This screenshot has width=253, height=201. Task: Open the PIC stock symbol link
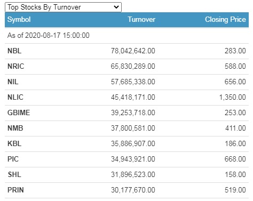coord(13,159)
